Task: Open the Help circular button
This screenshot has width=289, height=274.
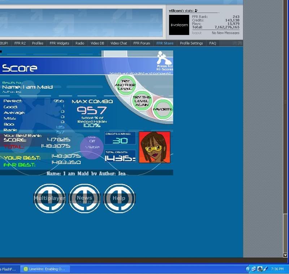Action: pos(119,198)
